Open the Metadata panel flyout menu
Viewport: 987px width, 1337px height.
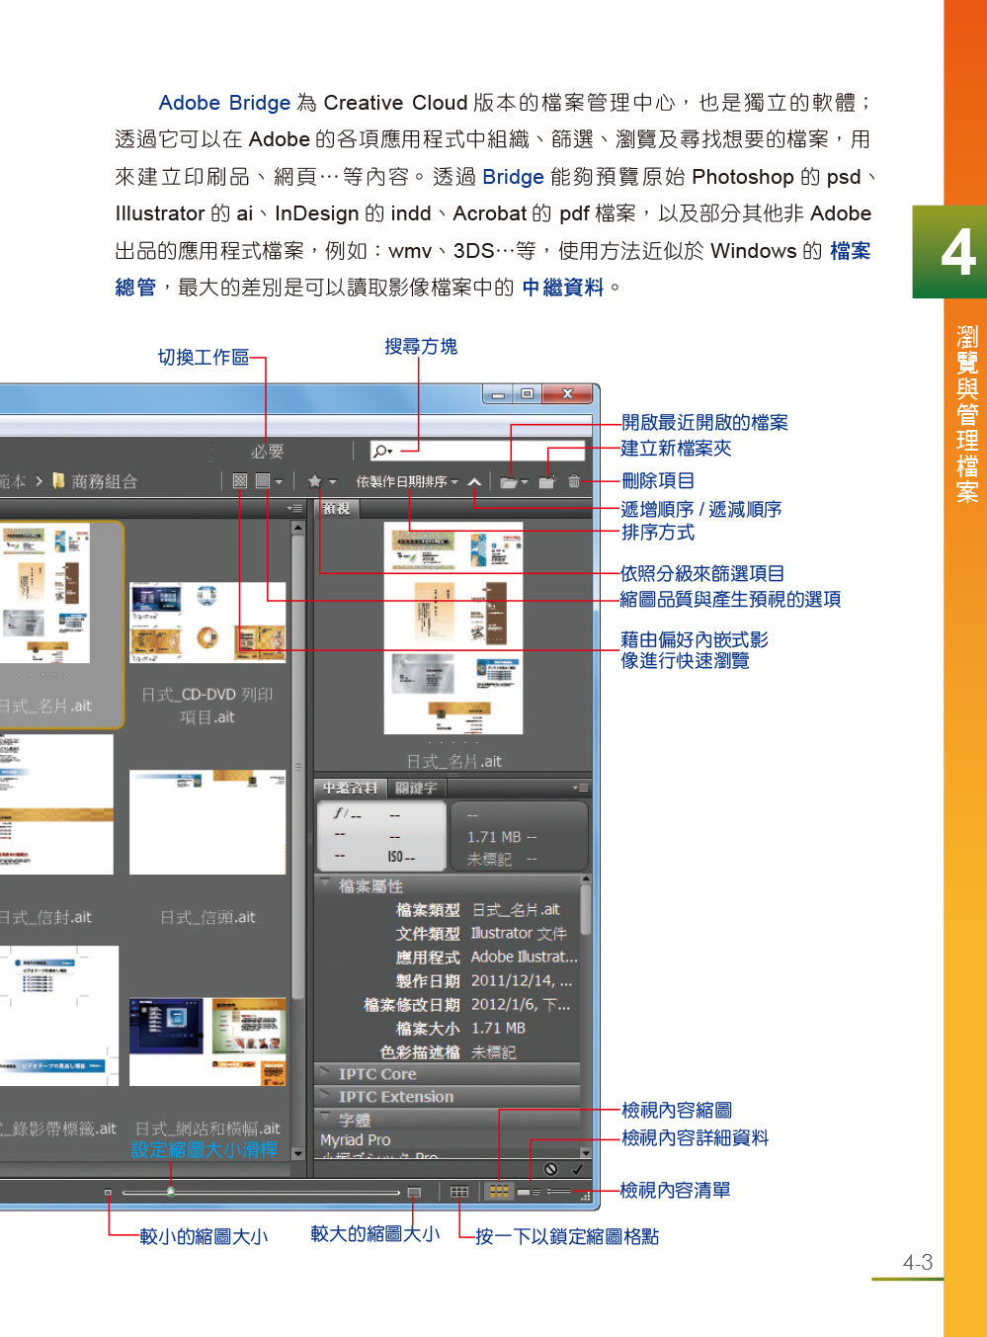(x=581, y=788)
